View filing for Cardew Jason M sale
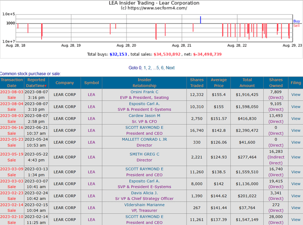 295,119
